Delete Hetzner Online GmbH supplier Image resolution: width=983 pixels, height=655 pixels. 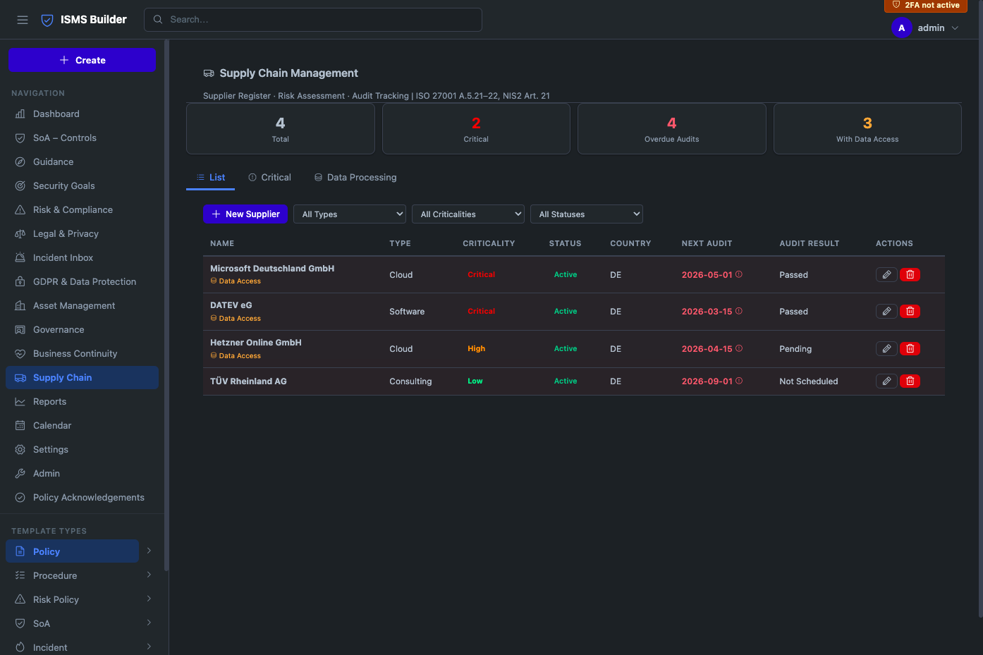coord(910,349)
